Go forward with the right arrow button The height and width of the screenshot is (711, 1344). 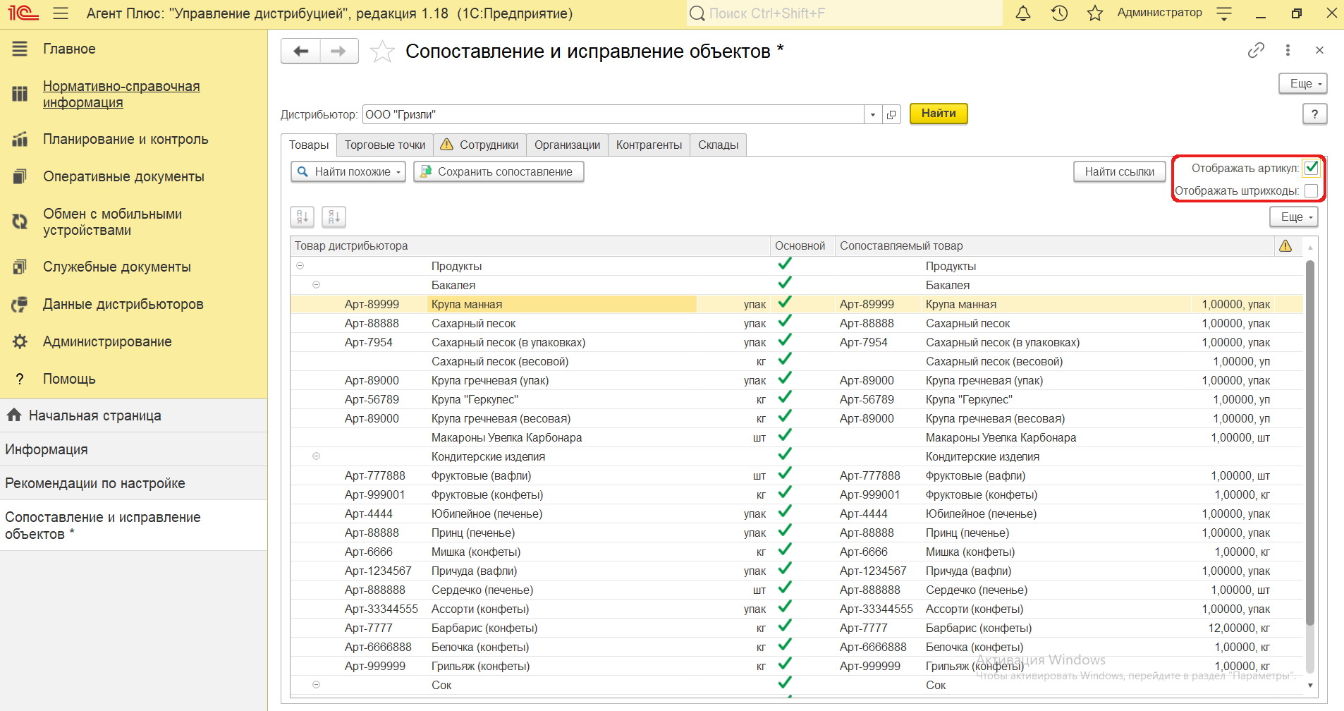[339, 51]
